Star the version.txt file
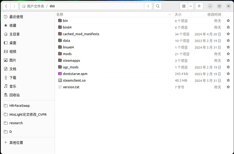The image size is (234, 154). click(x=228, y=87)
